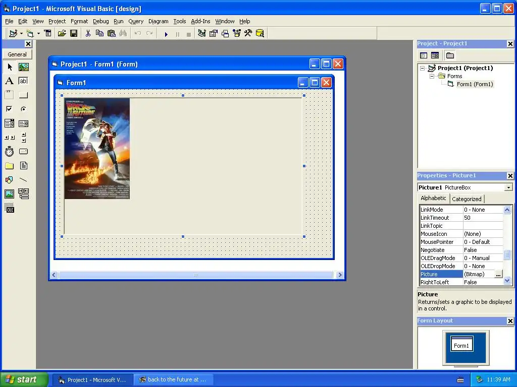Start the program with Run button
517x387 pixels.
(x=166, y=34)
